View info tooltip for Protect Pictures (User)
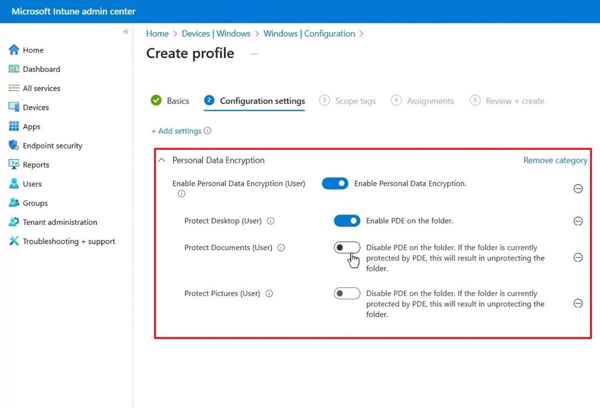 pos(269,294)
